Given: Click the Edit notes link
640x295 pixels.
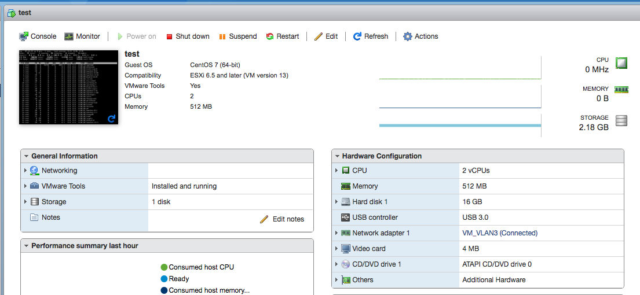Looking at the screenshot, I should coord(288,219).
